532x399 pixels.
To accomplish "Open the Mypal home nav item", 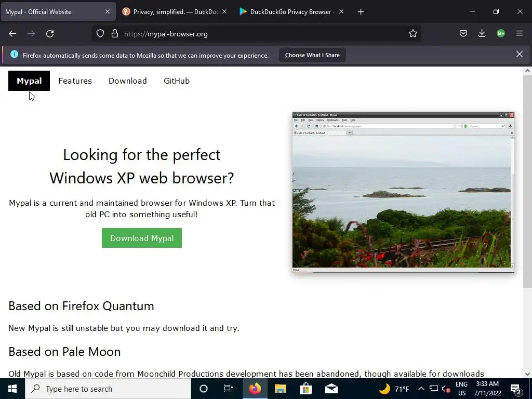I will (29, 81).
